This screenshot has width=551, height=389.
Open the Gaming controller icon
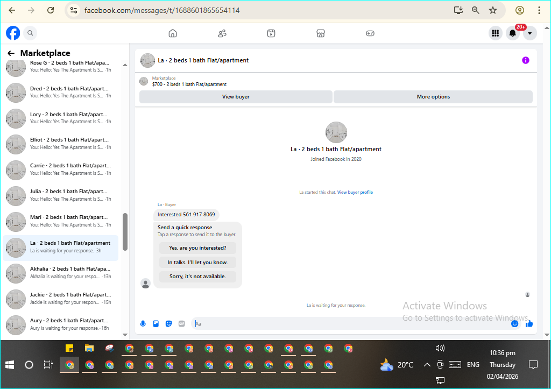click(x=370, y=33)
